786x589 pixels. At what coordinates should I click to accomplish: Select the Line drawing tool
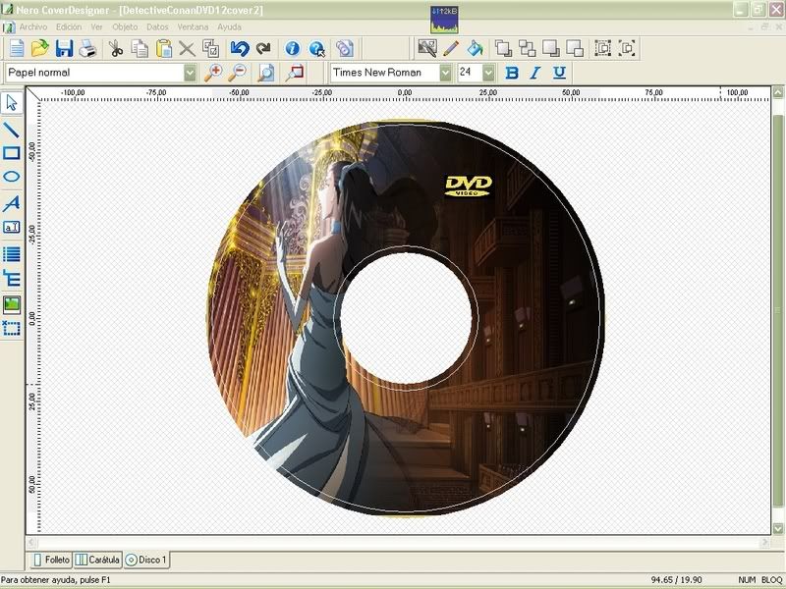point(12,129)
